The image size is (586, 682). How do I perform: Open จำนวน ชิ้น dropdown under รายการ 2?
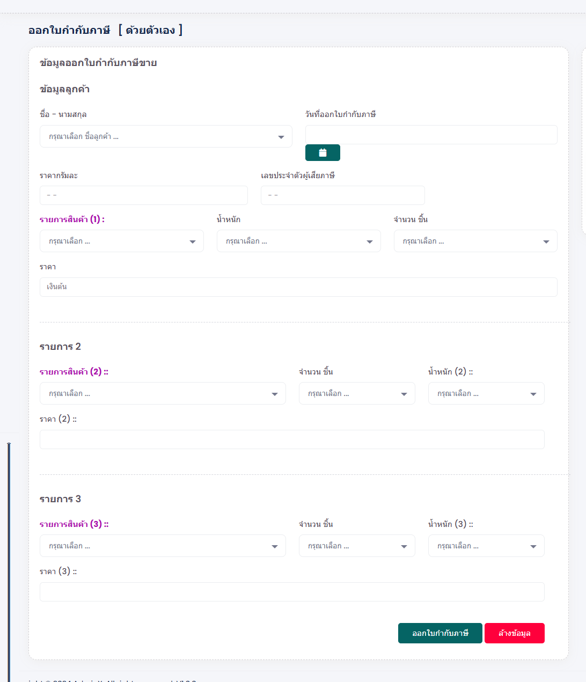357,394
